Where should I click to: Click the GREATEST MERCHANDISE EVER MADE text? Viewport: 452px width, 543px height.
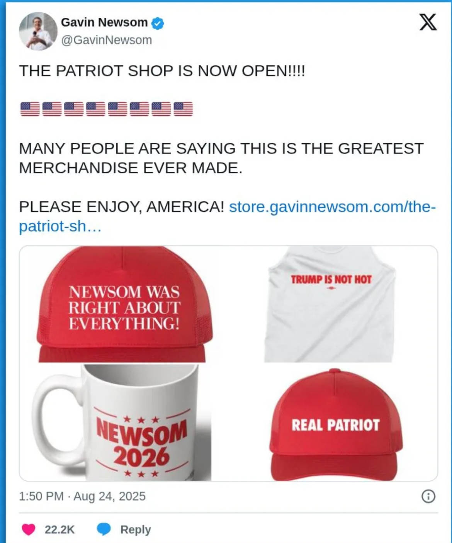(221, 158)
